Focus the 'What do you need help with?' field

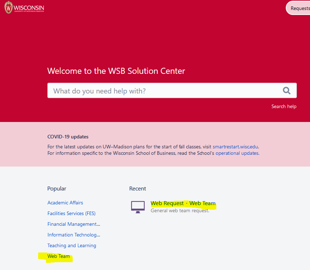click(x=164, y=91)
